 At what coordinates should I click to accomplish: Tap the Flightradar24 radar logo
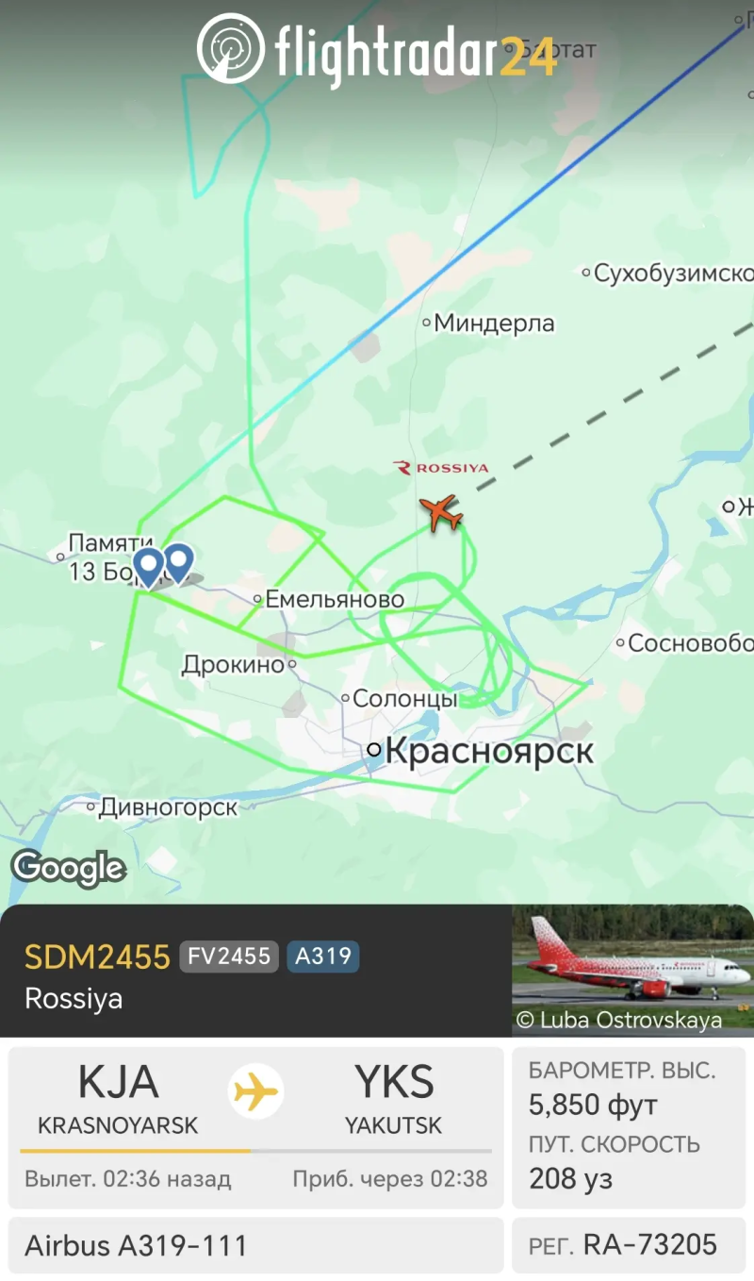(x=232, y=46)
